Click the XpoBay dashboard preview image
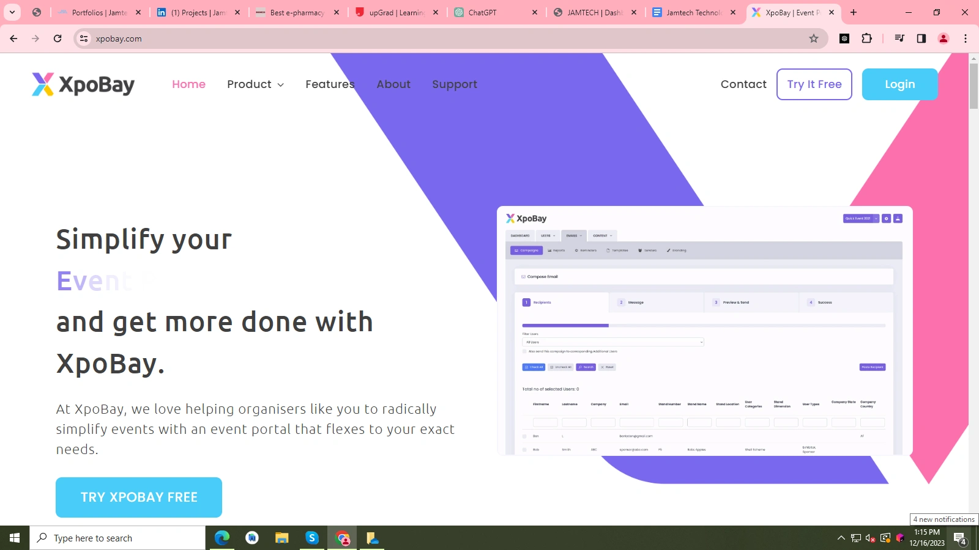Viewport: 979px width, 550px height. [705, 331]
